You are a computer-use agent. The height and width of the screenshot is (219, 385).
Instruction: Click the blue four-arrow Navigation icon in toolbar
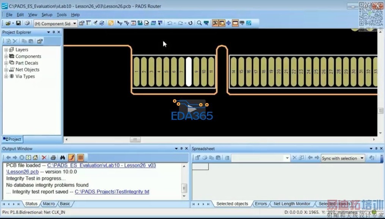coord(228,23)
